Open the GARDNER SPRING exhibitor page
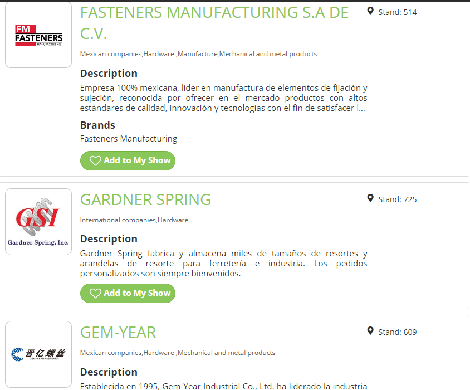 tap(145, 199)
